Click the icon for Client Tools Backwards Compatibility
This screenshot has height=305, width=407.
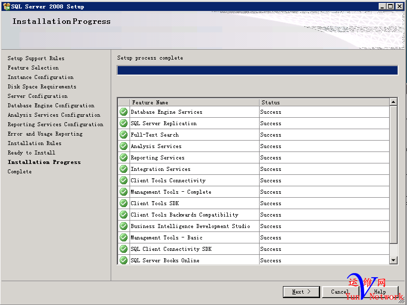pos(124,215)
